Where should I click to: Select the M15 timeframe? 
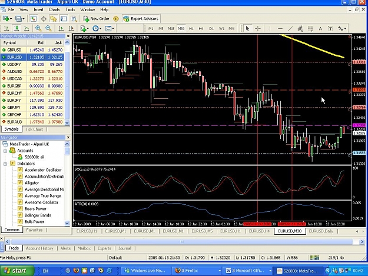pos(171,28)
